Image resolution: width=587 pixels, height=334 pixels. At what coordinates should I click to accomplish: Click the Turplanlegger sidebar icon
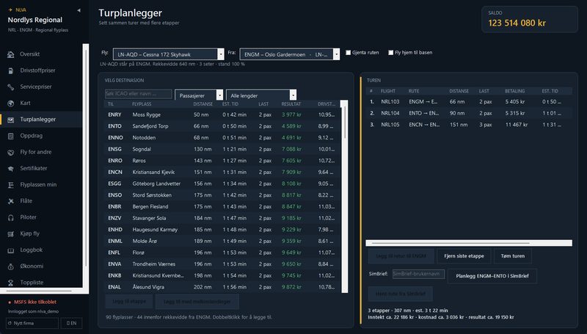(11, 120)
